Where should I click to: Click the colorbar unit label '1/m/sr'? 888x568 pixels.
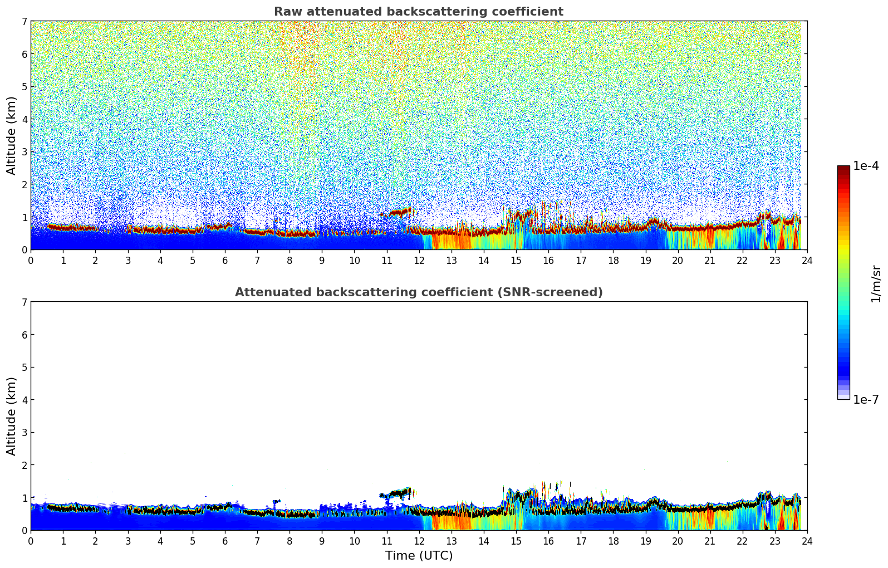(876, 283)
